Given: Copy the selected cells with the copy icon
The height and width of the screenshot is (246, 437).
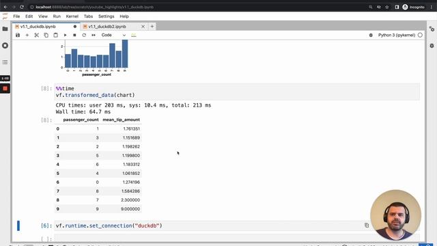Looking at the screenshot, I should pos(46,35).
